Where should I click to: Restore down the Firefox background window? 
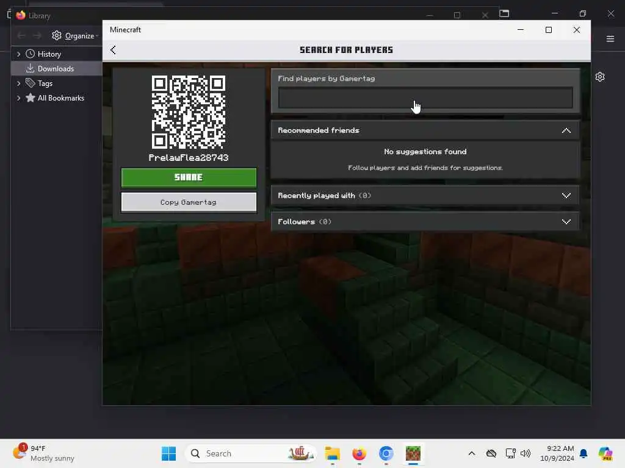coord(583,13)
